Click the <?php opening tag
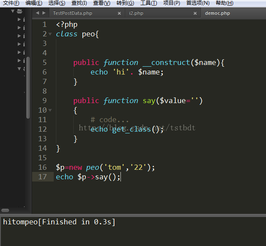 click(x=67, y=25)
